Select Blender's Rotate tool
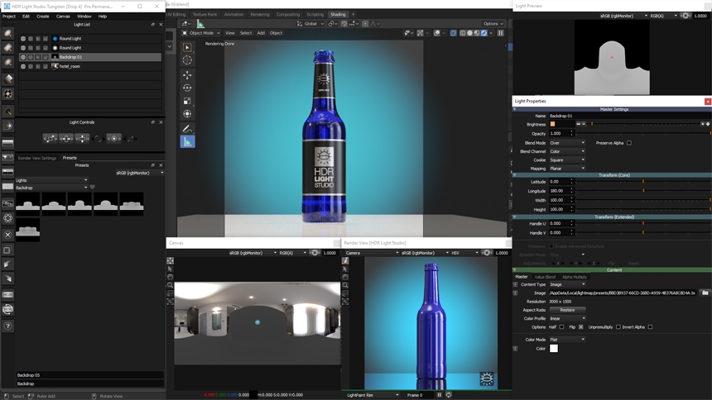Viewport: 712px width, 400px height. click(x=187, y=88)
